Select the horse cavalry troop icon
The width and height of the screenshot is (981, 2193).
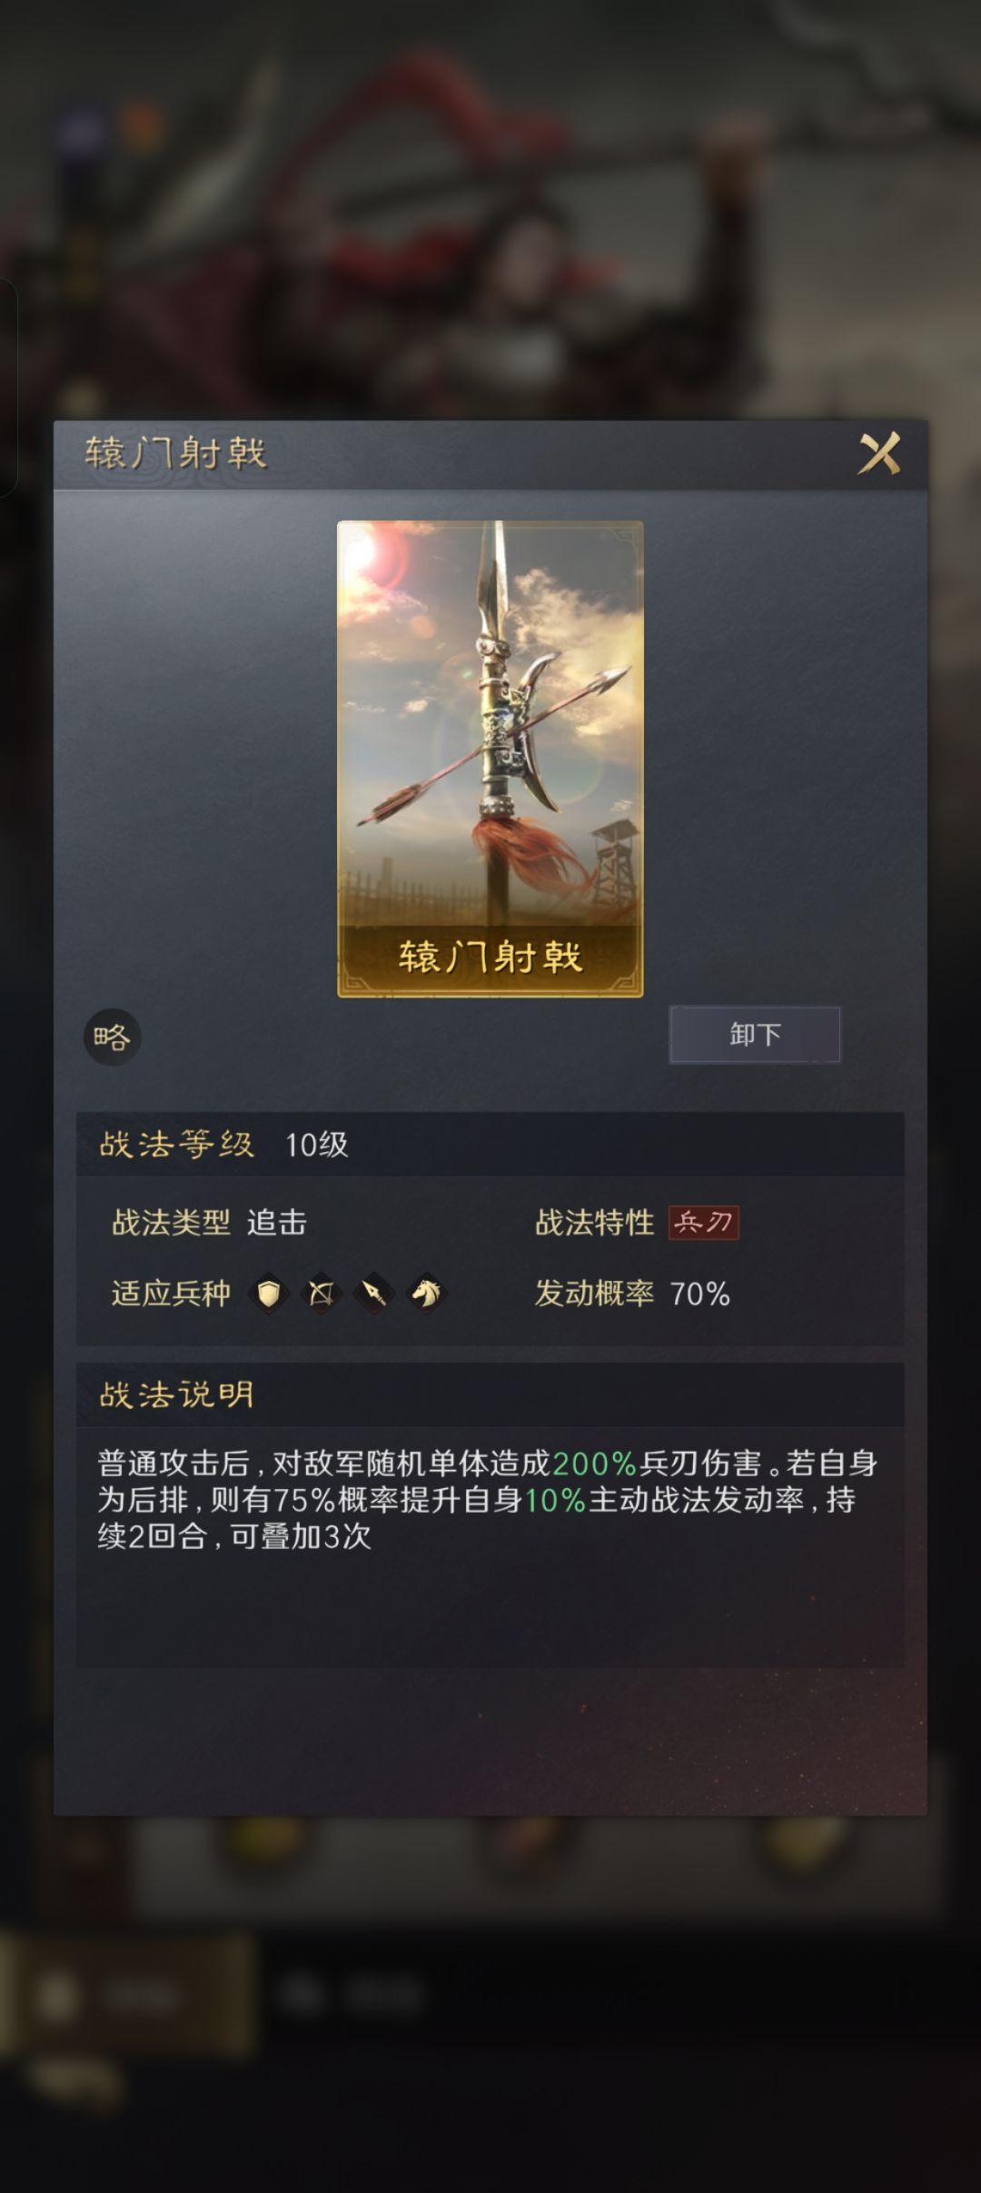(x=427, y=1293)
